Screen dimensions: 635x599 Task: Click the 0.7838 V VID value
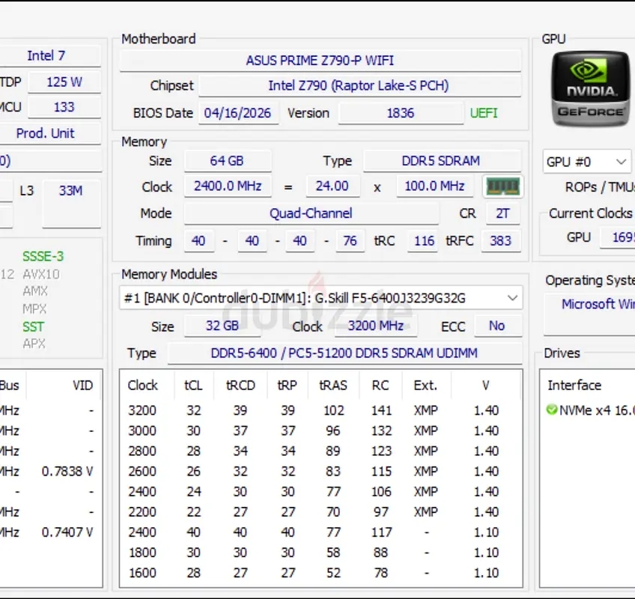click(67, 471)
